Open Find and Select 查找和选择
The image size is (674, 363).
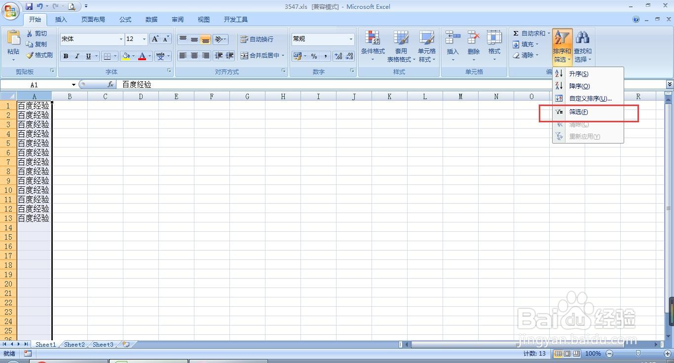(x=582, y=46)
